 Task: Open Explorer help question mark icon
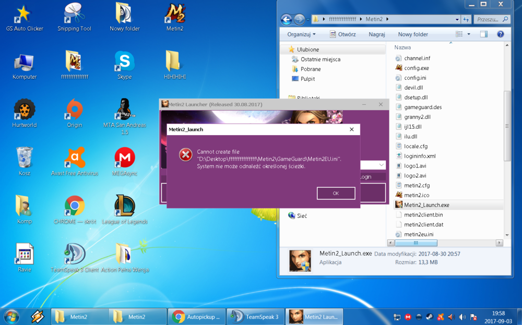(500, 34)
